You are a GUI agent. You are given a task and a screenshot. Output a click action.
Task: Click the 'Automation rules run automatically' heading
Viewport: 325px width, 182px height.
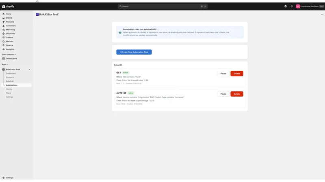tap(140, 29)
